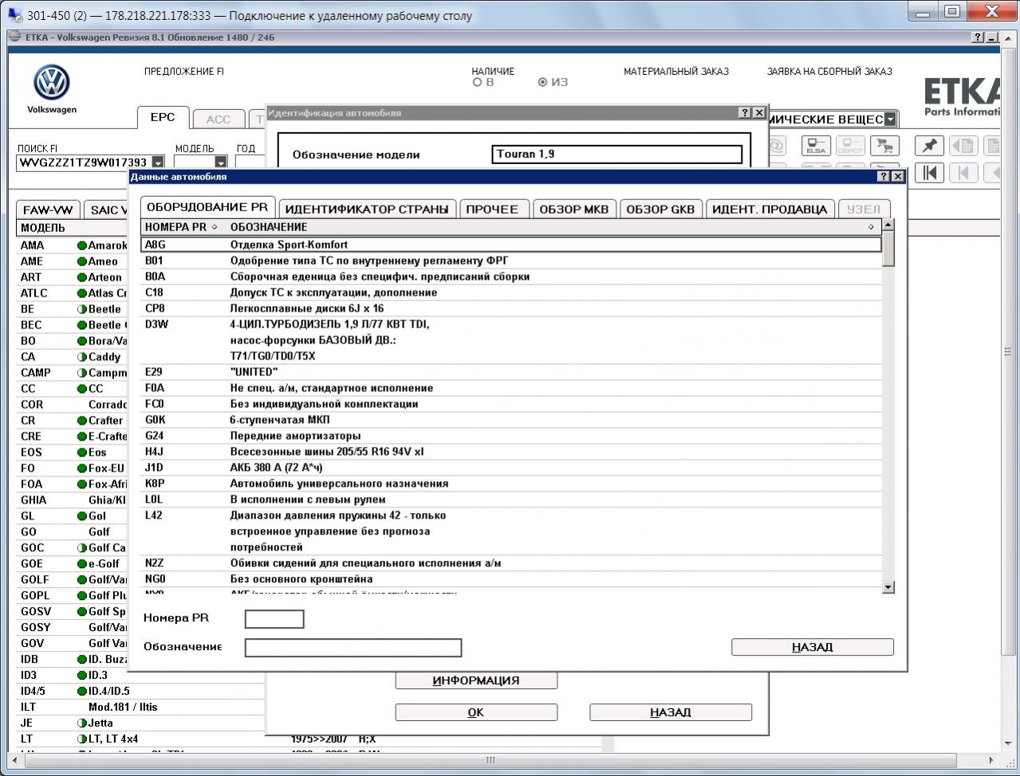1020x776 pixels.
Task: Open the ОБЗОР GKB tab
Action: pyautogui.click(x=660, y=209)
